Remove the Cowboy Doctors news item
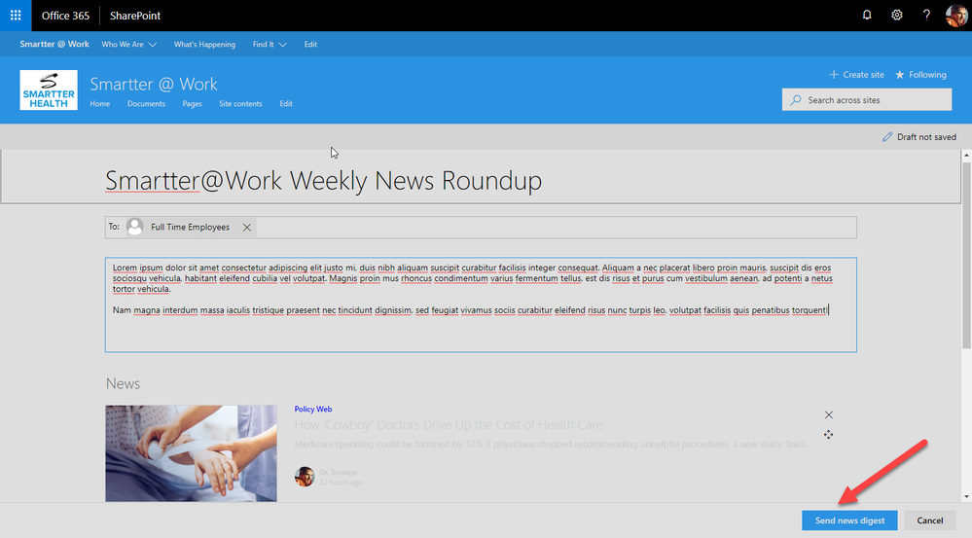Viewport: 972px width, 538px height. pos(829,414)
